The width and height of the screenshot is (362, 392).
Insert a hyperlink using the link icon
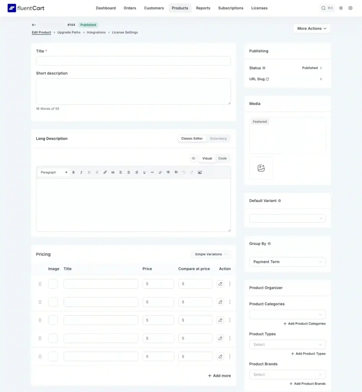(x=105, y=172)
